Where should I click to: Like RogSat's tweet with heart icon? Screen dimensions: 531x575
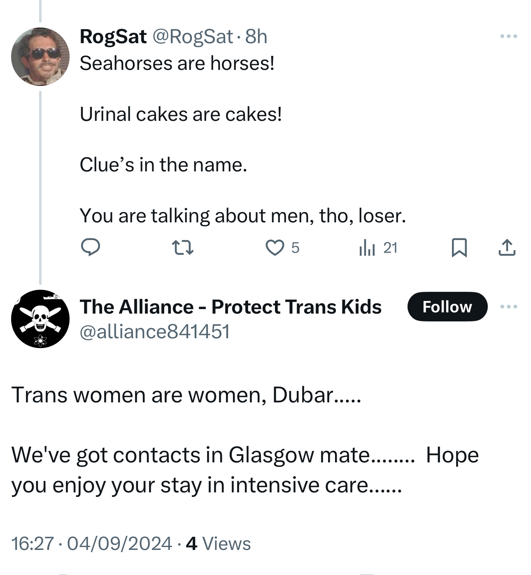pos(275,248)
